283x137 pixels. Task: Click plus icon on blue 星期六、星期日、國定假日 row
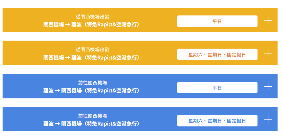click(268, 119)
